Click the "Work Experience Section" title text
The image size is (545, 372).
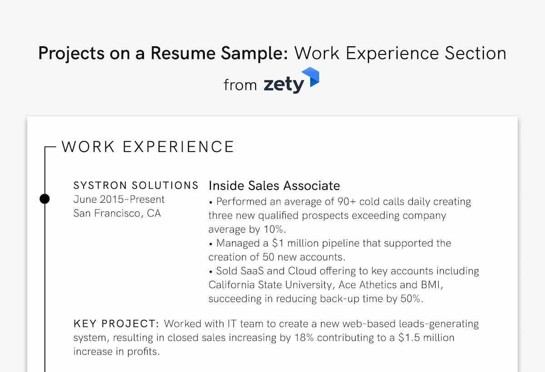point(400,54)
